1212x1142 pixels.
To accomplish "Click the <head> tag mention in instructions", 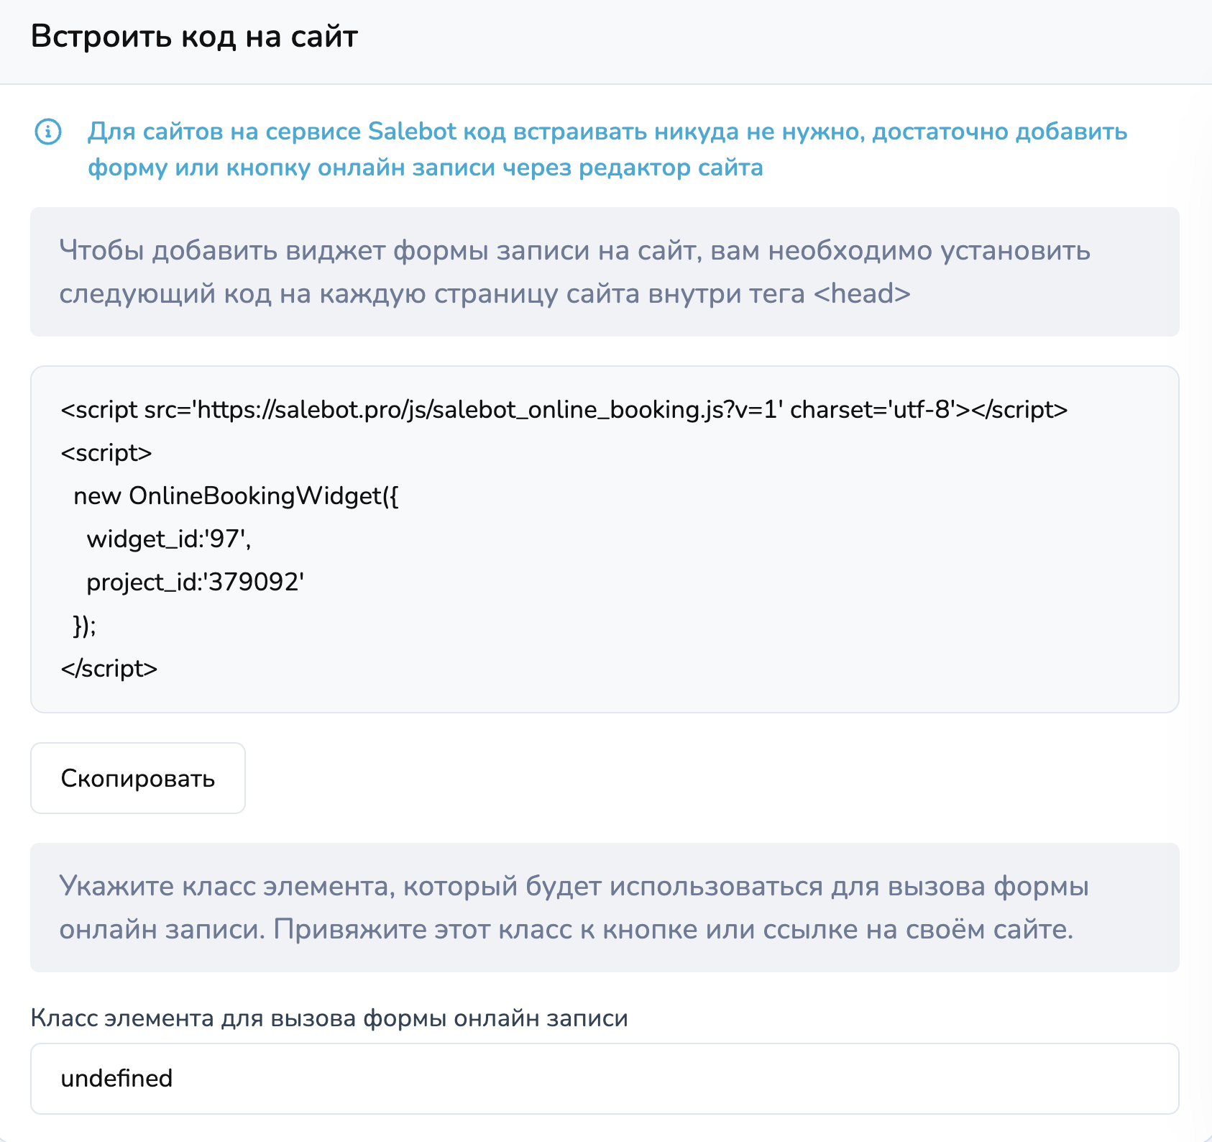I will tap(862, 293).
